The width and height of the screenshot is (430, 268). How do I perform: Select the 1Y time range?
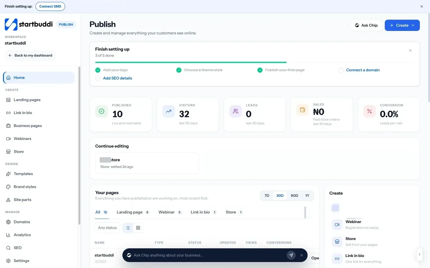tap(307, 196)
